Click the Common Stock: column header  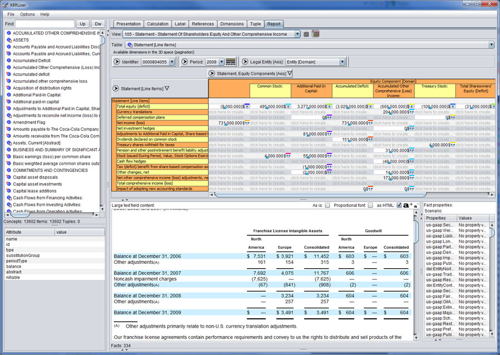point(270,91)
